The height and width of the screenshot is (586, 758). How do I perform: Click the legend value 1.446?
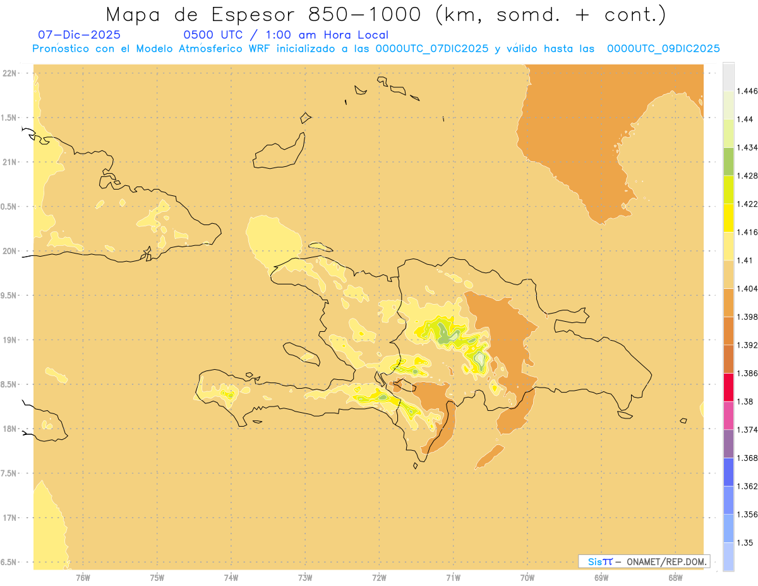click(747, 91)
